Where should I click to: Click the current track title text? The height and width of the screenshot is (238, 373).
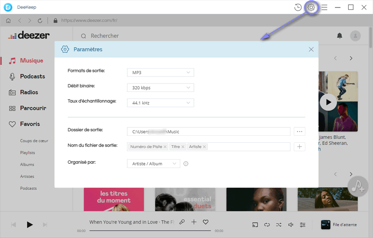[132, 222]
